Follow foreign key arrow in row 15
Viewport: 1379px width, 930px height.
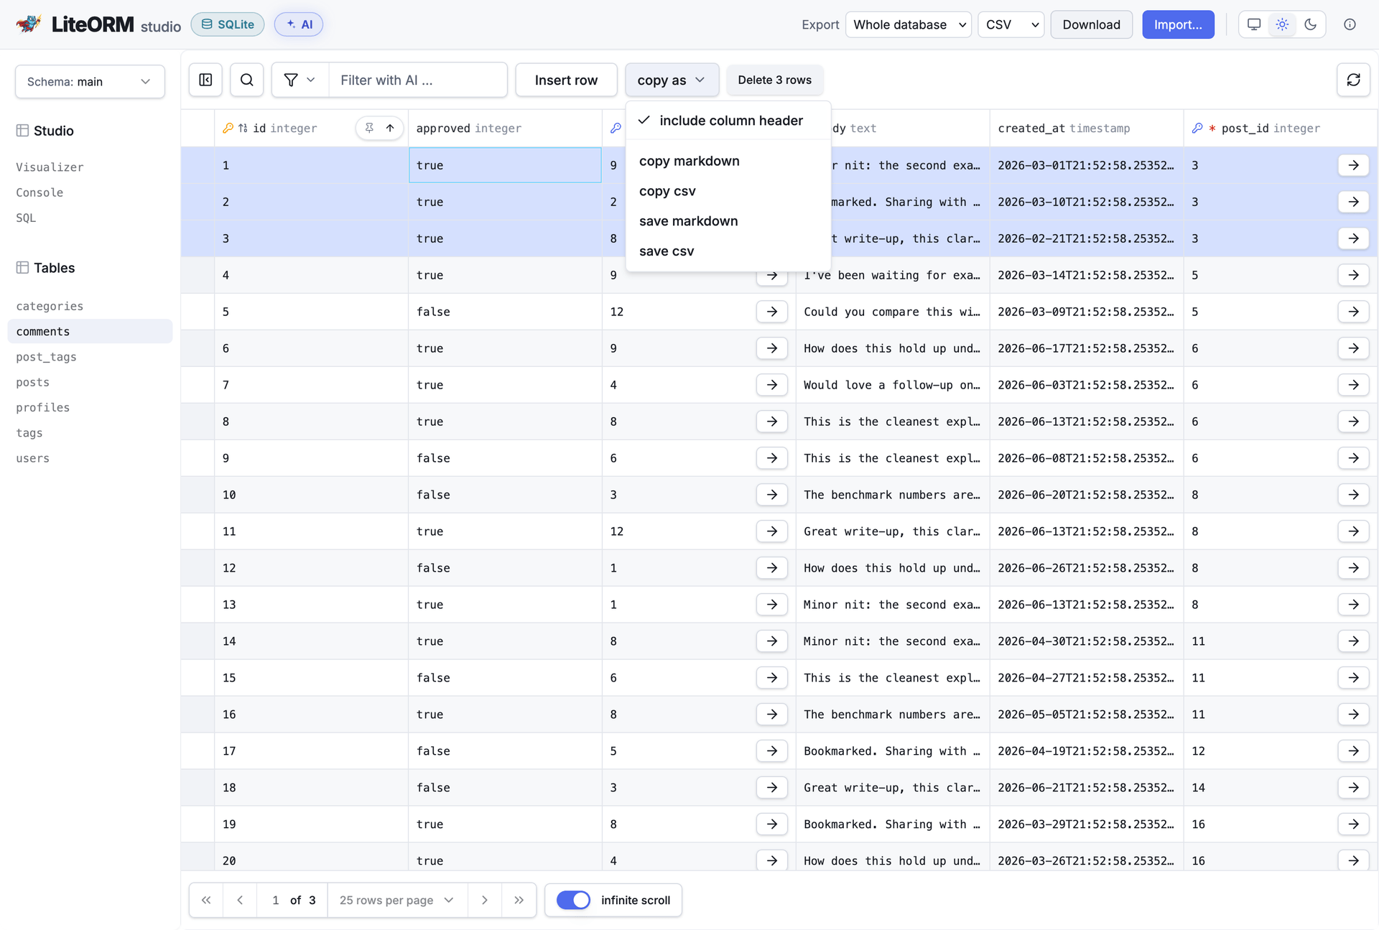pyautogui.click(x=771, y=678)
